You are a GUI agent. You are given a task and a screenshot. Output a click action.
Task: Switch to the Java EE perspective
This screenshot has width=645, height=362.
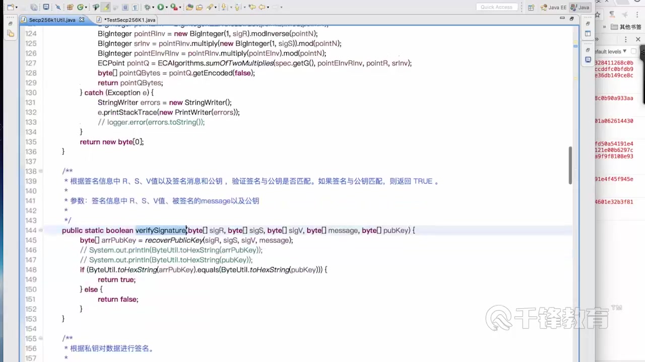point(553,8)
